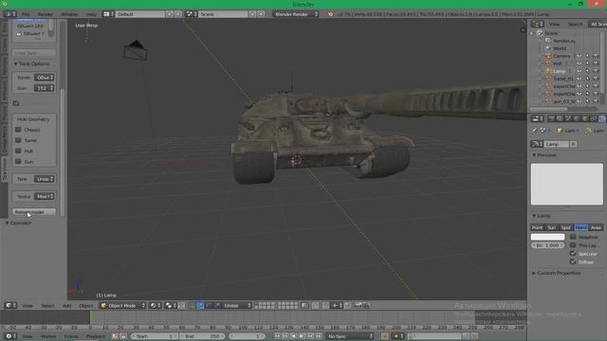The image size is (607, 341).
Task: Toggle visibility eye for Hull
Action: (x=579, y=63)
